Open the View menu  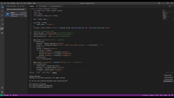(18, 3)
